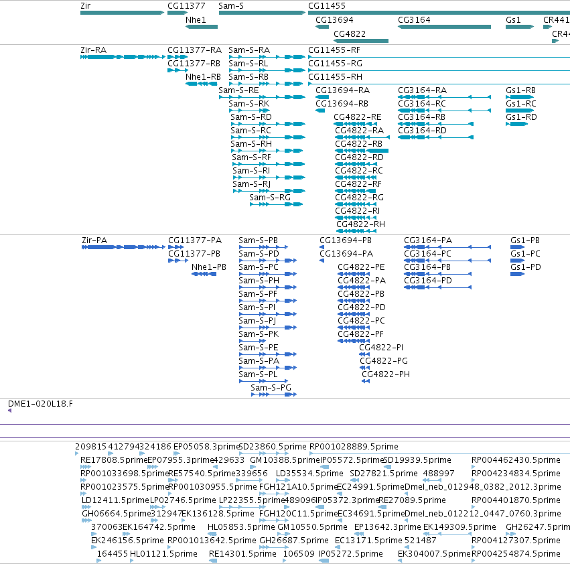This screenshot has height=564, width=570.
Task: Click EST RP004462430.5prime
Action: (475, 467)
